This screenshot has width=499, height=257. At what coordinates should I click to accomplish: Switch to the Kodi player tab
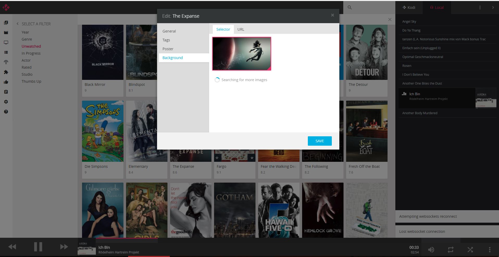coord(409,8)
